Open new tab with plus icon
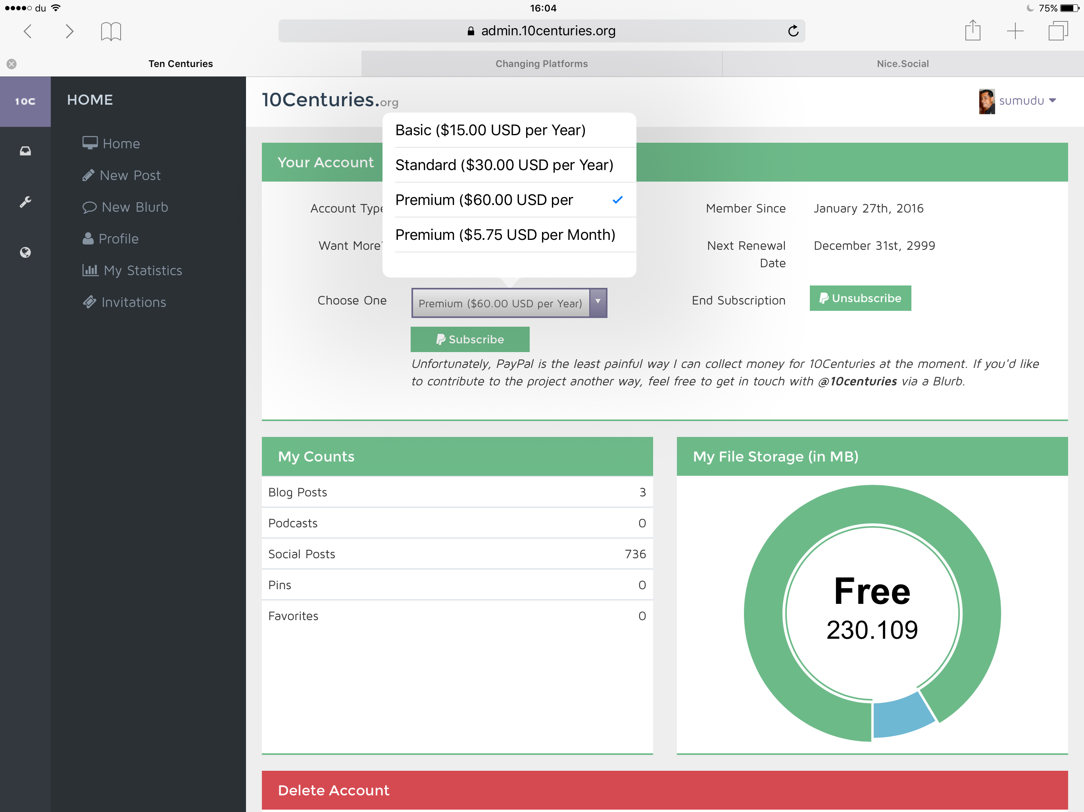Viewport: 1084px width, 812px height. 1015,31
